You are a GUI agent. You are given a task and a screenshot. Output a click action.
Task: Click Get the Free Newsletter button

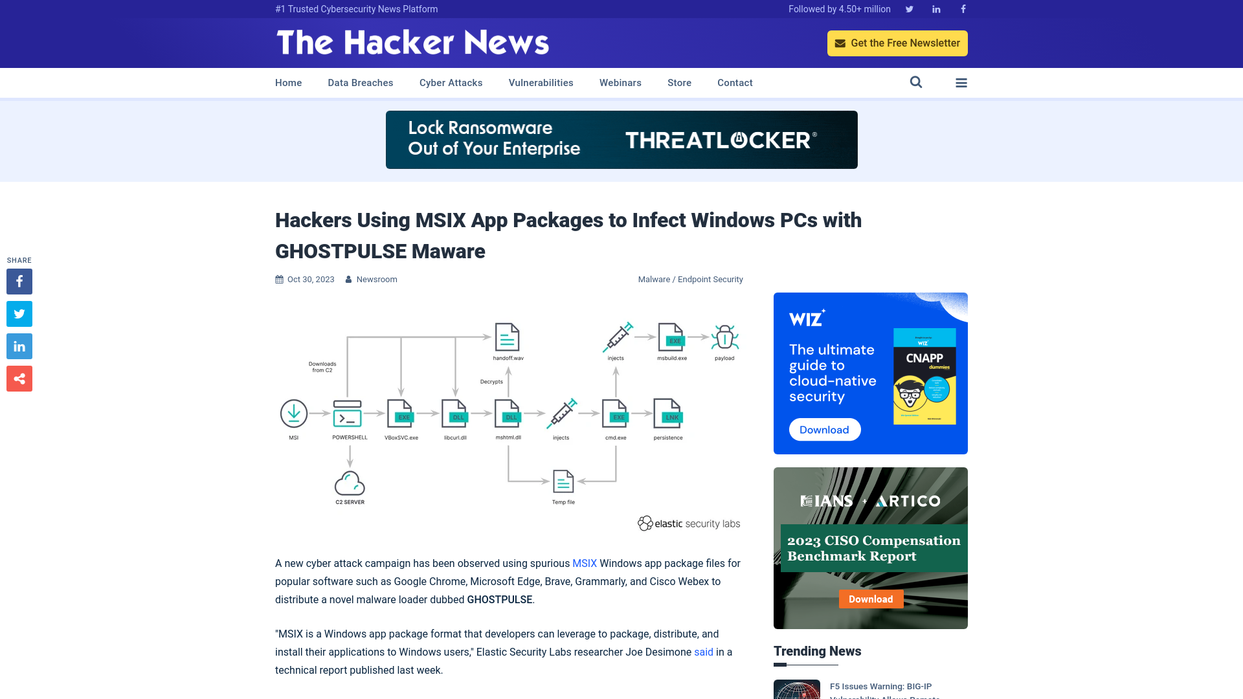pyautogui.click(x=897, y=43)
